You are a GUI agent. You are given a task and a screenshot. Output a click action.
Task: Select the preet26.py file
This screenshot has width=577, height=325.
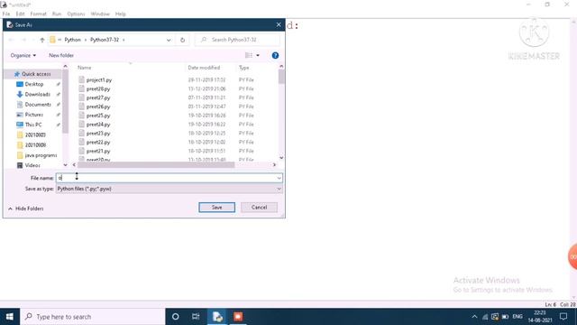coord(98,107)
